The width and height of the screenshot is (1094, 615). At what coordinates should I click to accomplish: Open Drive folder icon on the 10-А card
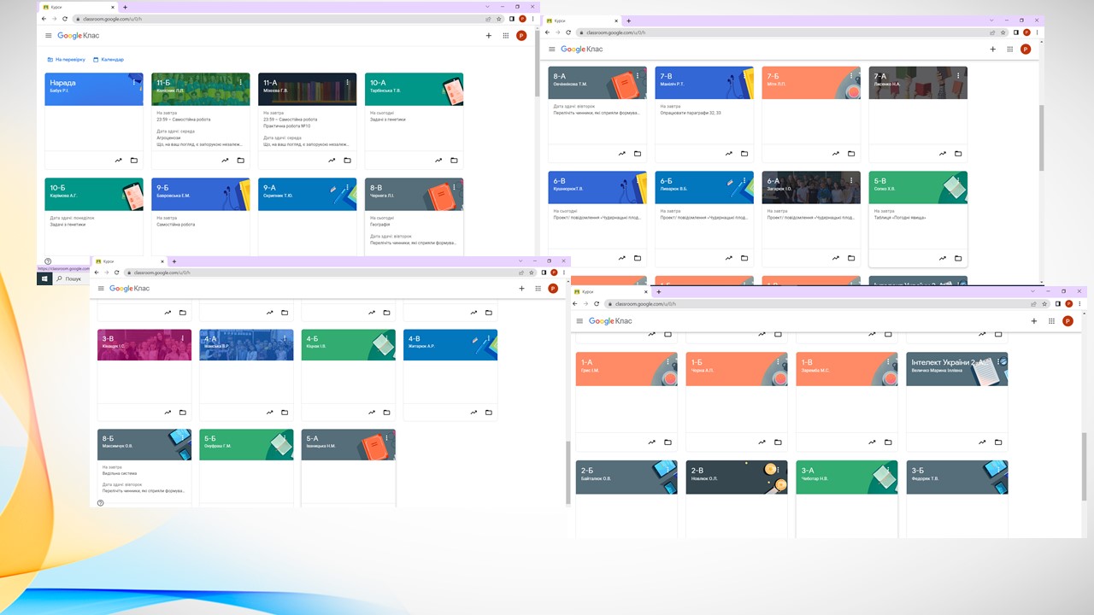[454, 160]
